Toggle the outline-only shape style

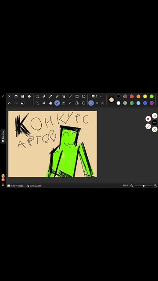click(91, 103)
